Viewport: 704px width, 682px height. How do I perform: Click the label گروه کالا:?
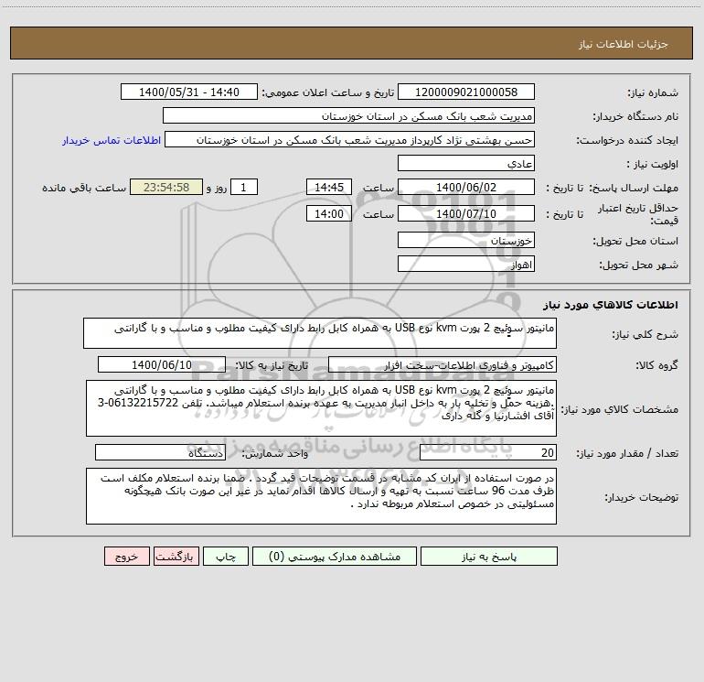(x=656, y=366)
